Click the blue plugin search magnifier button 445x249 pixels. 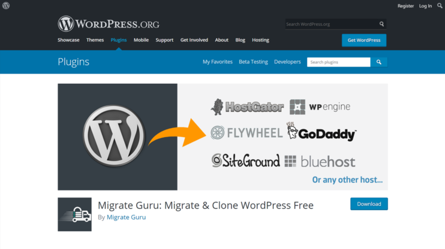tap(379, 62)
